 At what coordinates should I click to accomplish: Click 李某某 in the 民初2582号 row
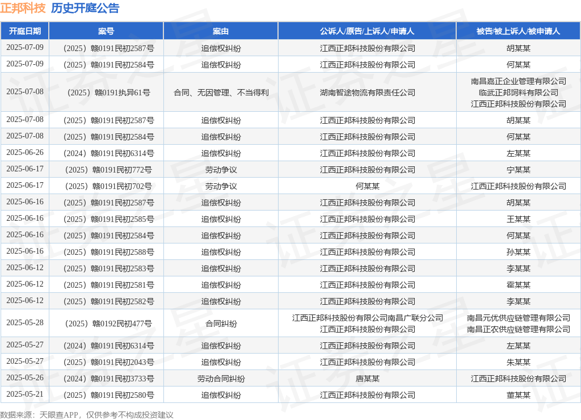point(519,301)
